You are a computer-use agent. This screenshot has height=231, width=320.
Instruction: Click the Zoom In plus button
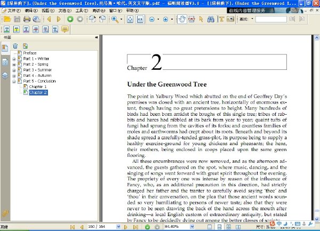(x=165, y=19)
